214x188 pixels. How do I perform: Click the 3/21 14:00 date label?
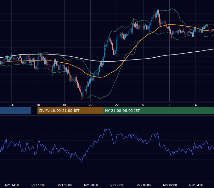pos(12,185)
